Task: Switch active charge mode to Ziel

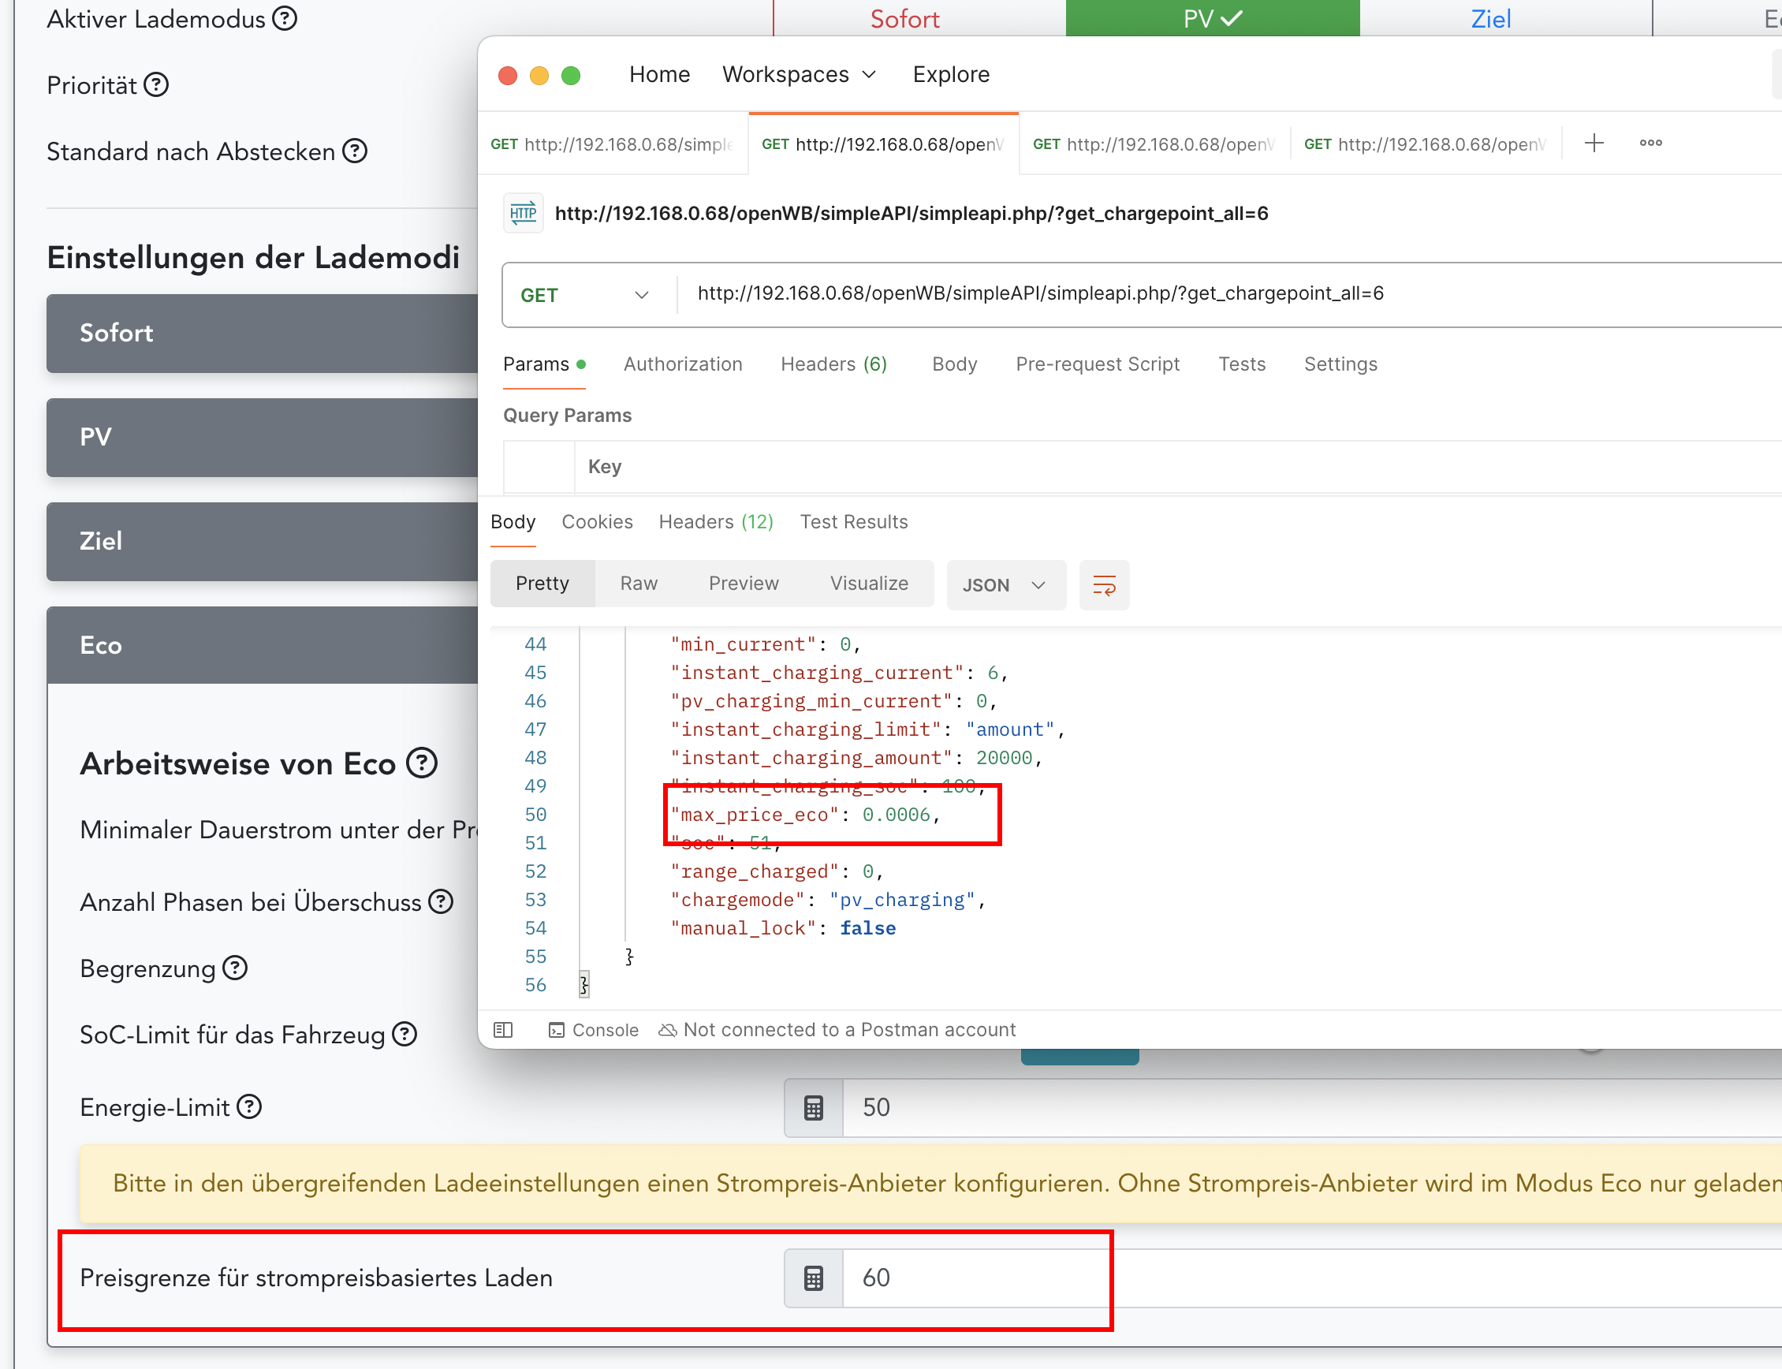Action: click(1490, 18)
